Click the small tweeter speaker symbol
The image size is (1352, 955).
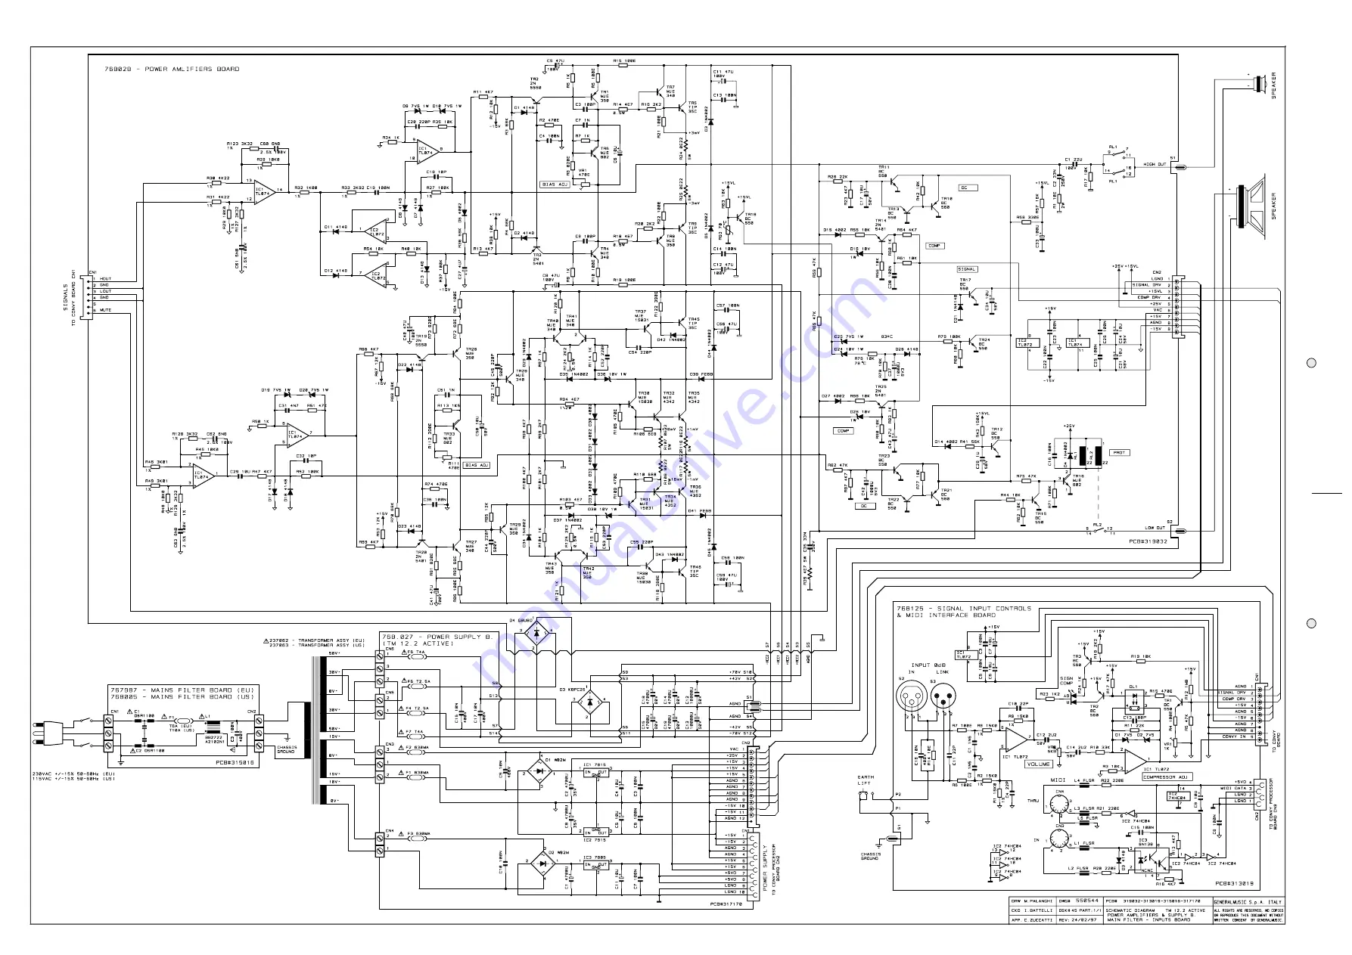click(1259, 83)
